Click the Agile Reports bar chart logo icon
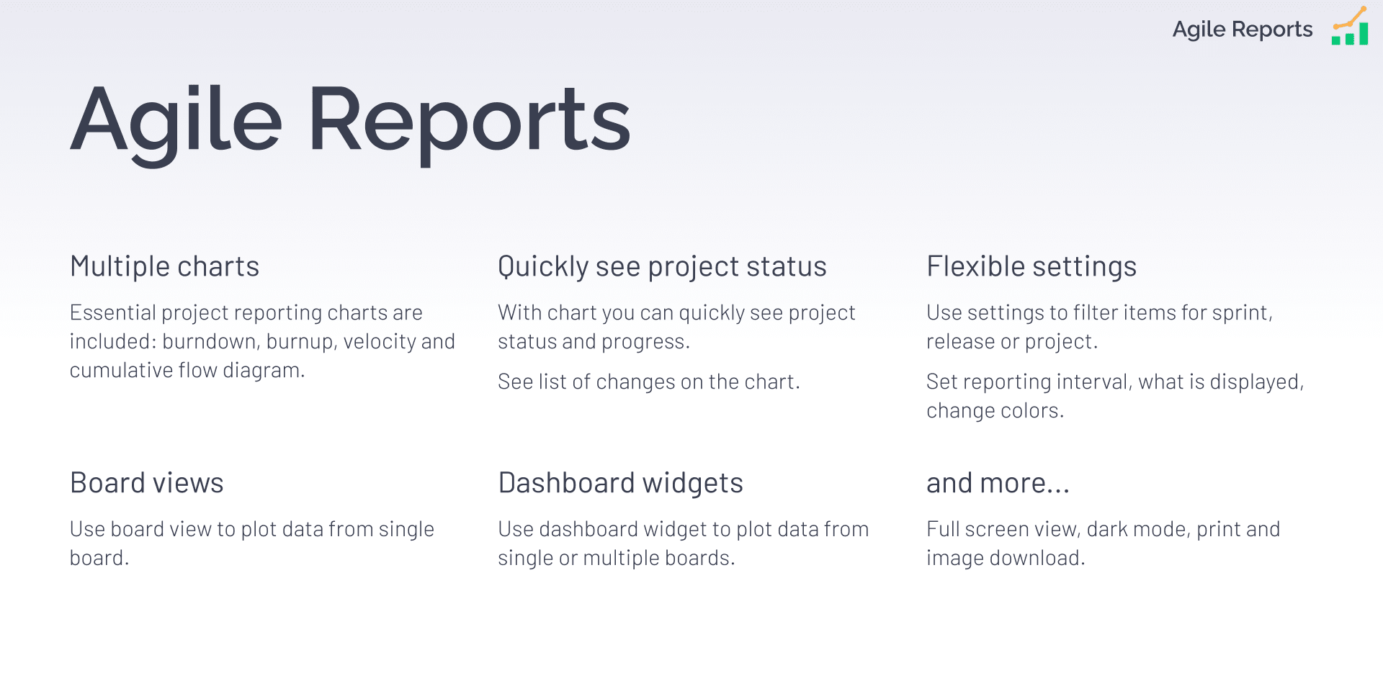The image size is (1383, 691). pyautogui.click(x=1350, y=26)
